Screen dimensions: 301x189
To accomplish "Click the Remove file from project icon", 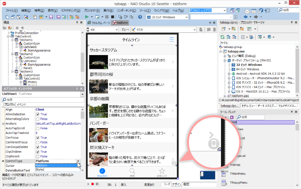I will pos(77,17).
